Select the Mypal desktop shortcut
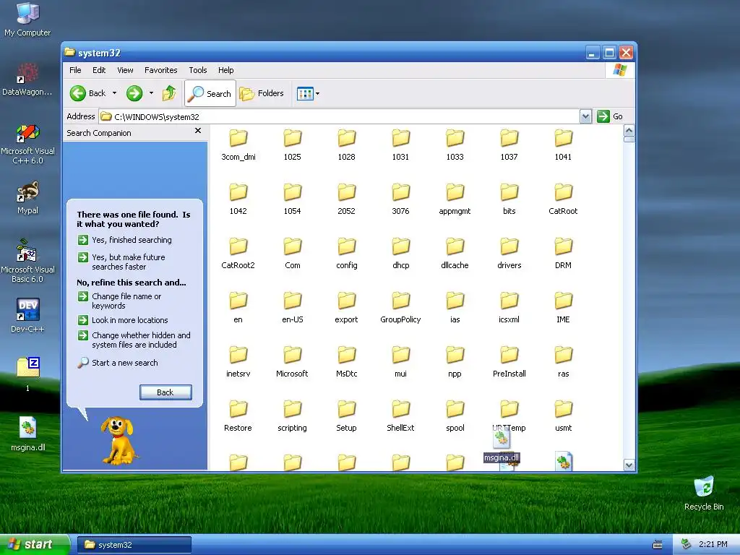The height and width of the screenshot is (555, 740). pyautogui.click(x=28, y=198)
